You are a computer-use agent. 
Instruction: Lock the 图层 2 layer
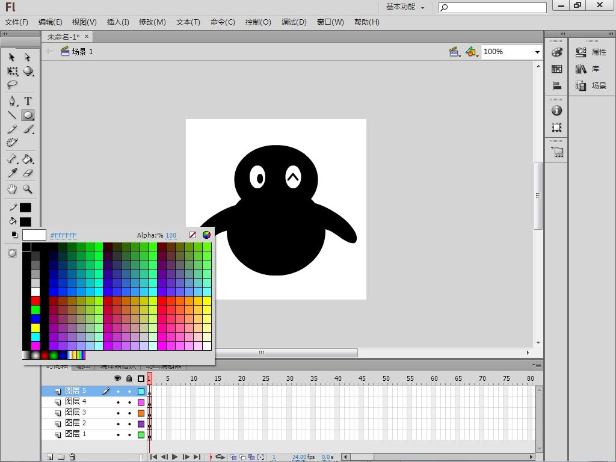point(129,424)
